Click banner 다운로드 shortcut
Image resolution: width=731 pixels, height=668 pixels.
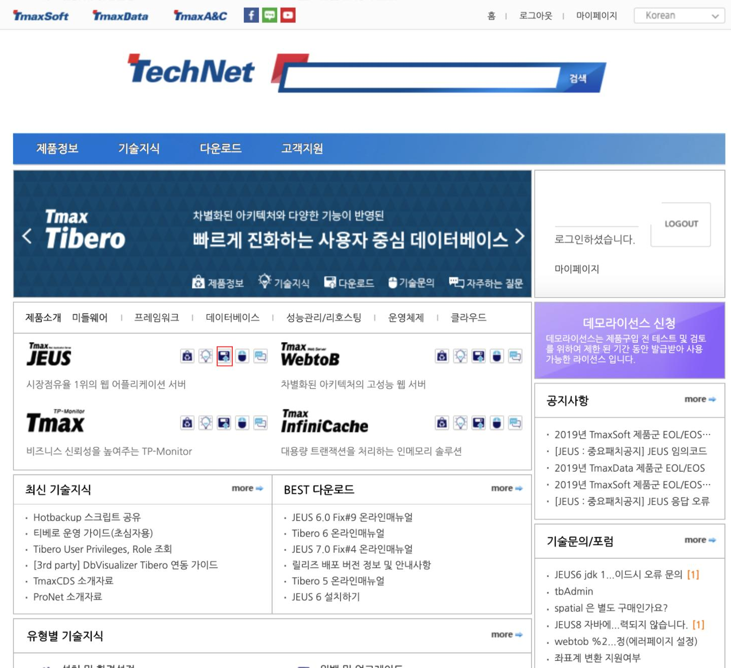point(349,283)
